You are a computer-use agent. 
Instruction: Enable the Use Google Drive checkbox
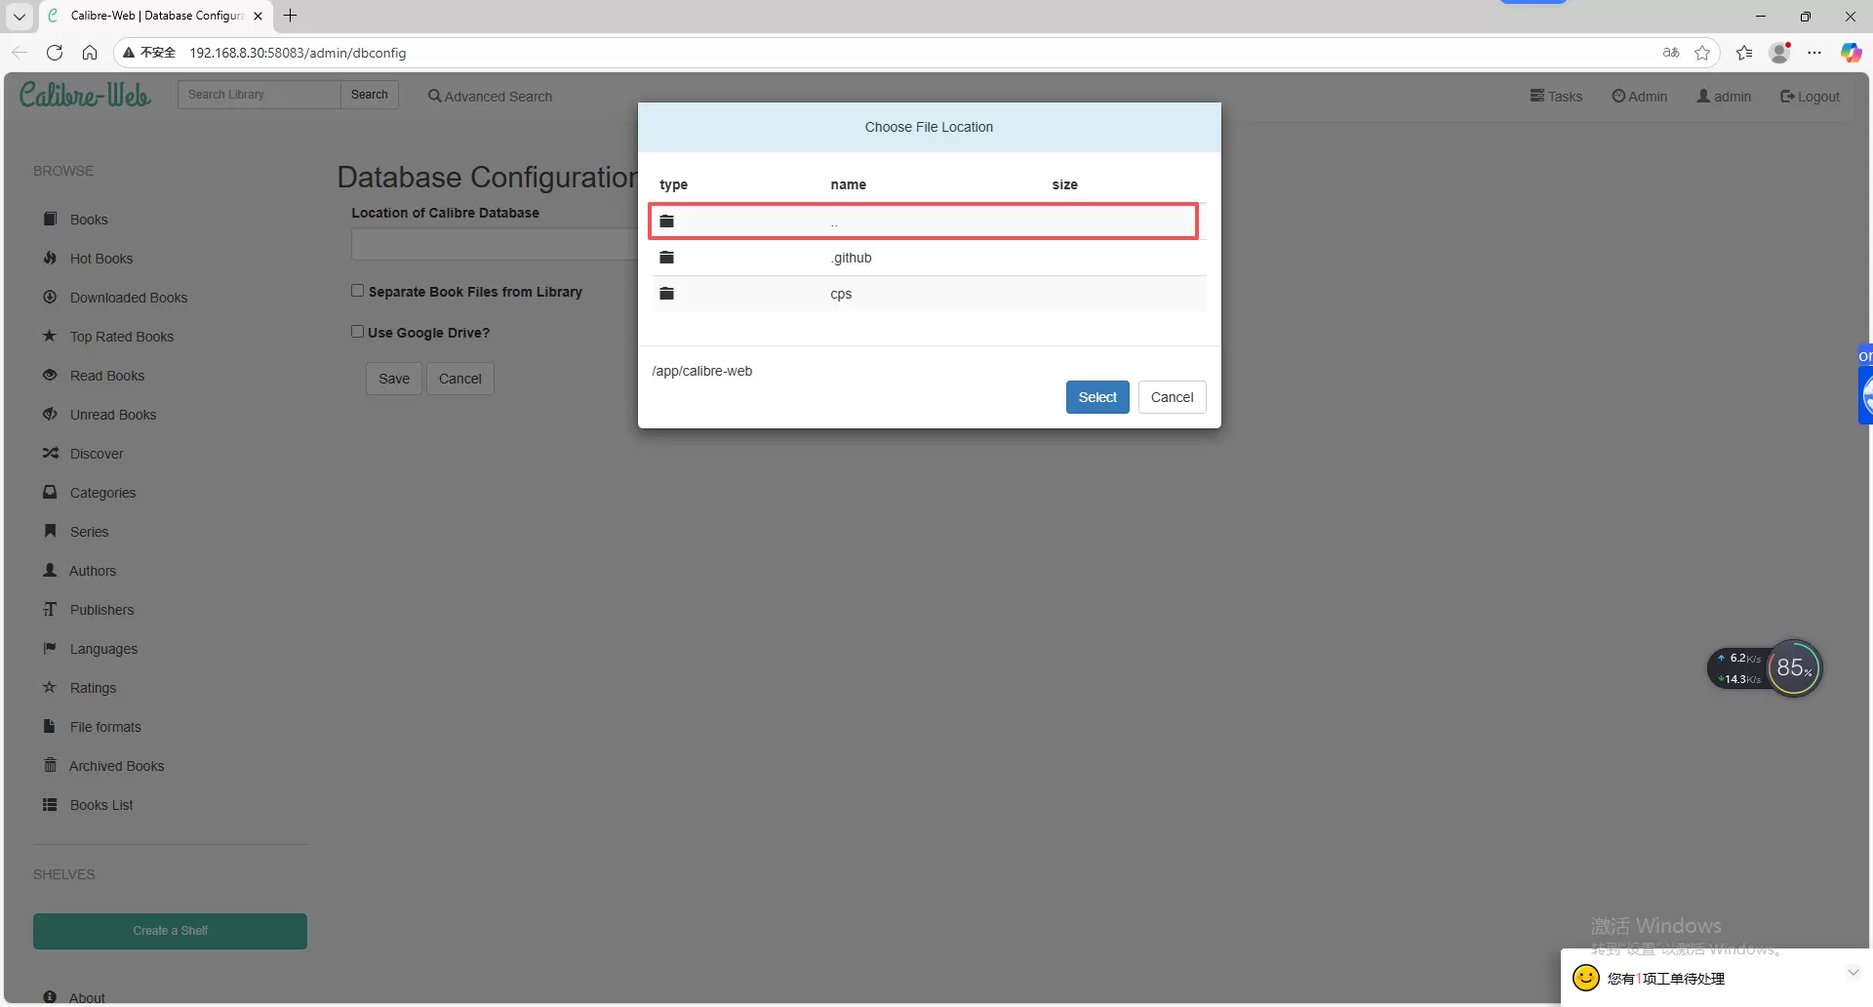[x=358, y=332]
